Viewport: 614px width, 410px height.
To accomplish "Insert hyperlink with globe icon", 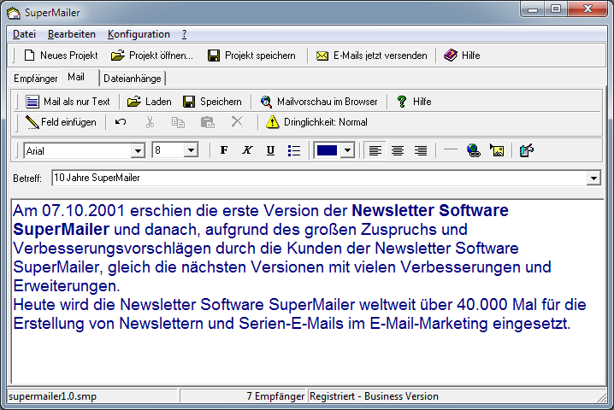I will [474, 150].
